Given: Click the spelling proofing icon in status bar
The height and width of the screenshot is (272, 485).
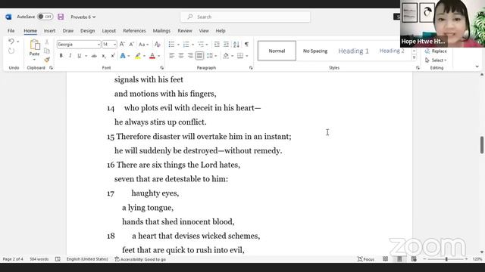Looking at the screenshot, I should click(x=58, y=259).
